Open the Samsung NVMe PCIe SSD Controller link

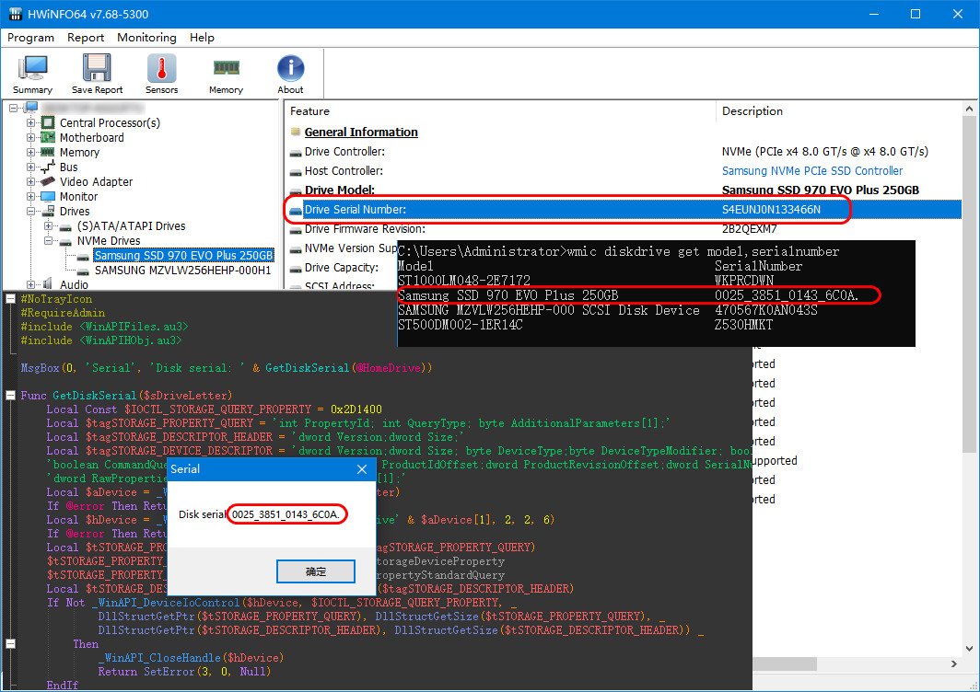tap(811, 171)
